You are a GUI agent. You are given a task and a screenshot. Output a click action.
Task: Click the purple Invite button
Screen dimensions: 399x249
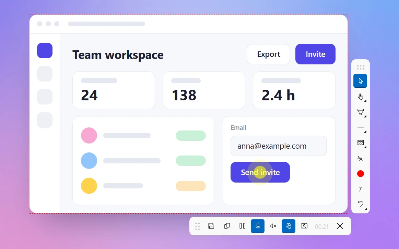(315, 54)
